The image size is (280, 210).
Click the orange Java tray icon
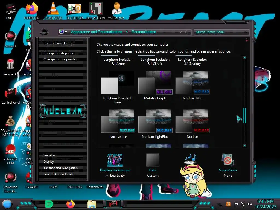tap(228, 204)
